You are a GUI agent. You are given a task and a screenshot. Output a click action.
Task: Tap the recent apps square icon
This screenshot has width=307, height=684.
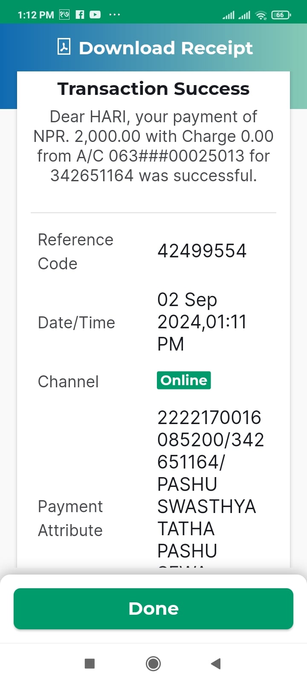tap(90, 663)
